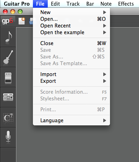Viewport: 139px width, 162px height.
Task: Expand the New submenu
Action: point(71,12)
